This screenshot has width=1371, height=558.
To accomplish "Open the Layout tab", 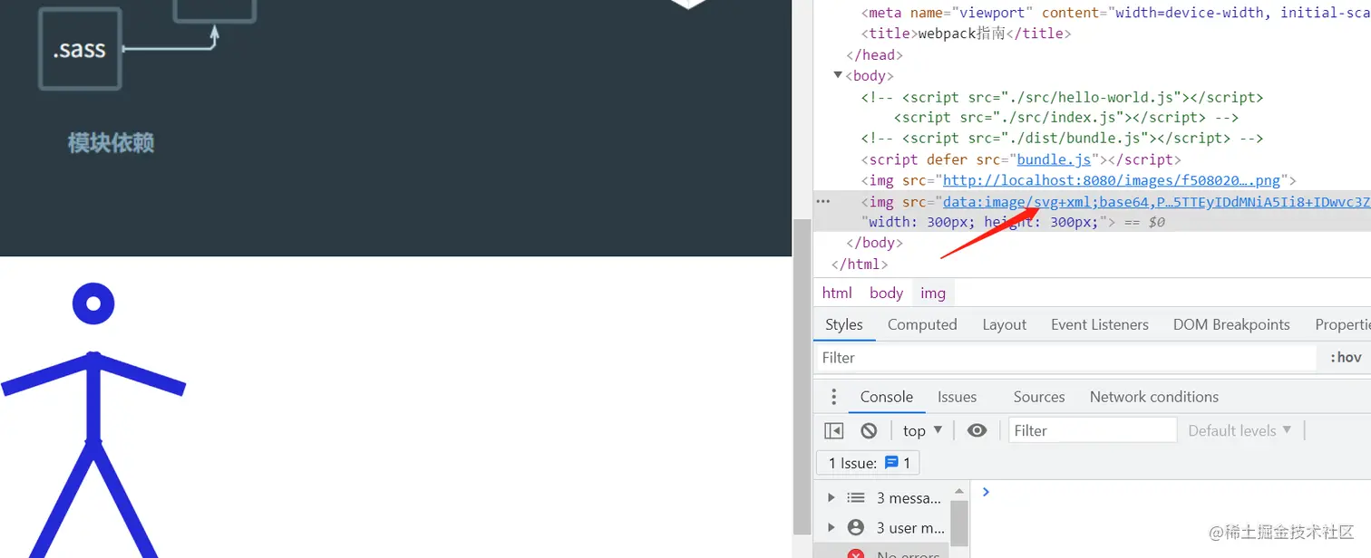I will pyautogui.click(x=1005, y=324).
